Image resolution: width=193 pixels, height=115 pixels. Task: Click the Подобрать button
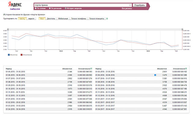tap(139, 5)
